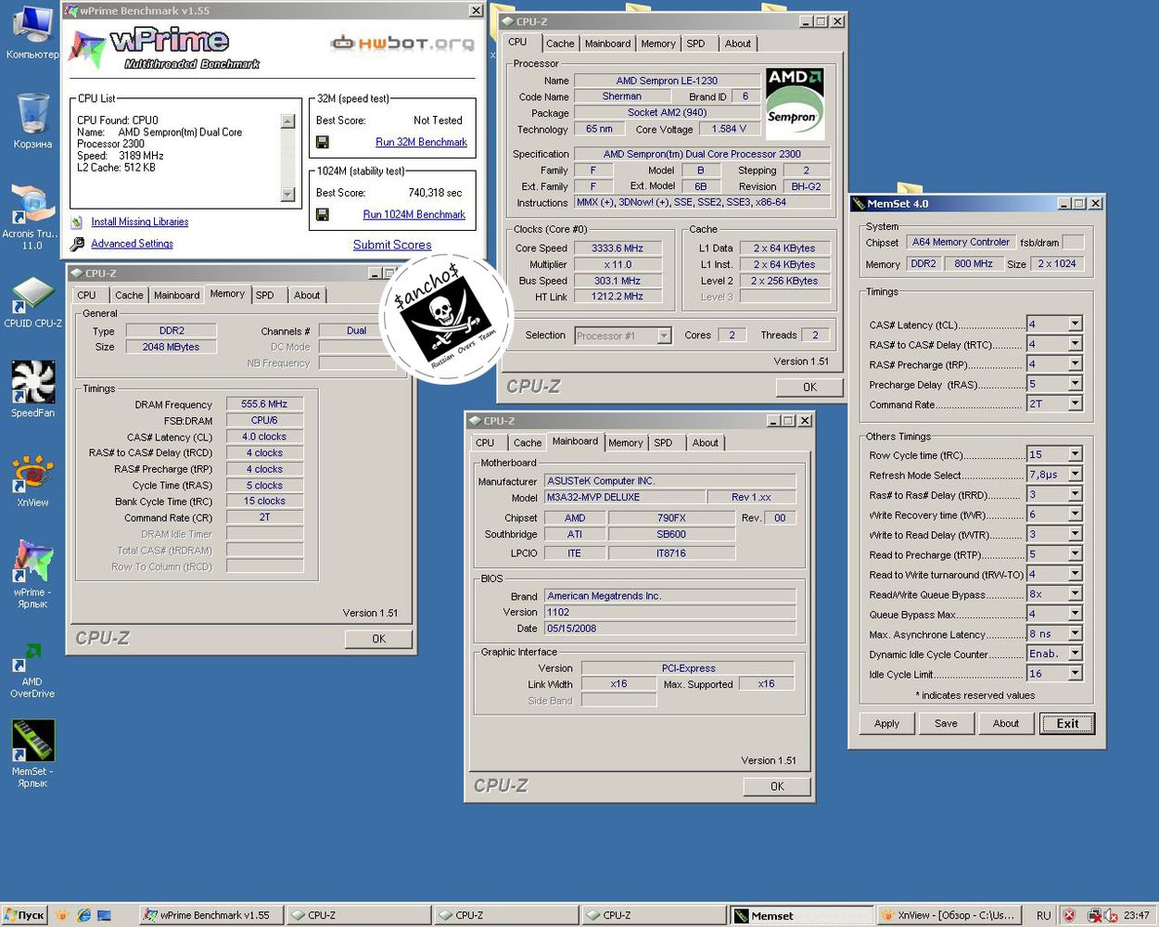The height and width of the screenshot is (927, 1159).
Task: Switch to CPU tab in CPU-Z memory window
Action: (86, 295)
